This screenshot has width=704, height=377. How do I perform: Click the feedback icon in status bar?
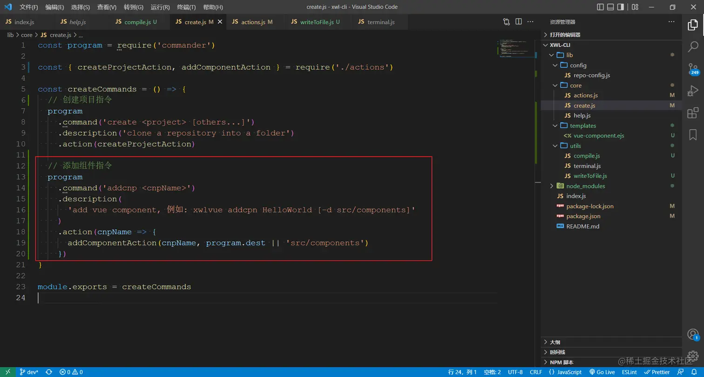pyautogui.click(x=681, y=372)
